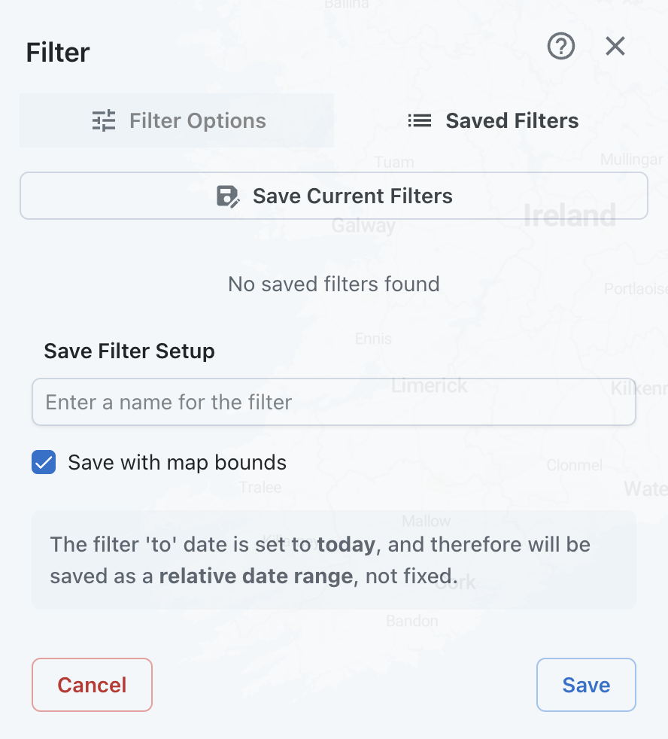Select the Saved Filters tab

pos(492,120)
